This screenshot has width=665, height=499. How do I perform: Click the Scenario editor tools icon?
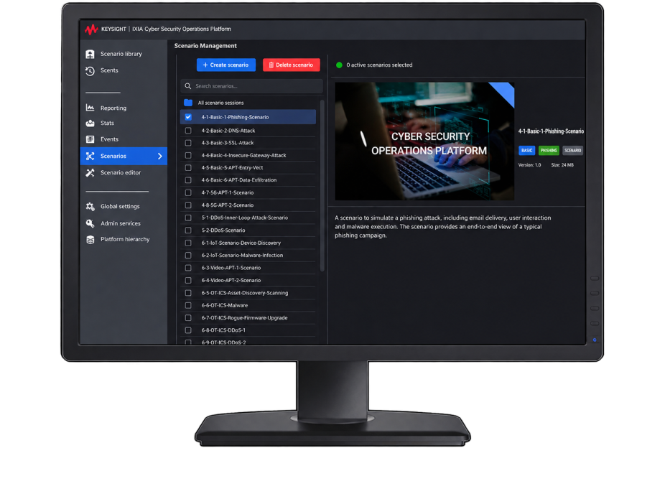tap(90, 172)
